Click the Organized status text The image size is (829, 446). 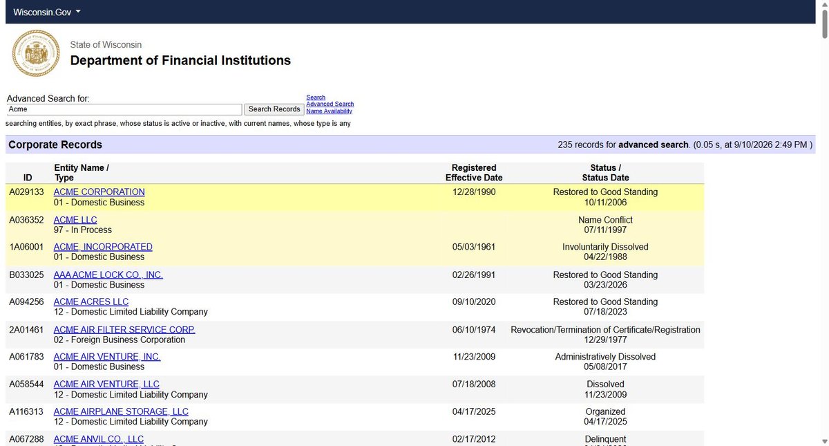[x=605, y=411]
